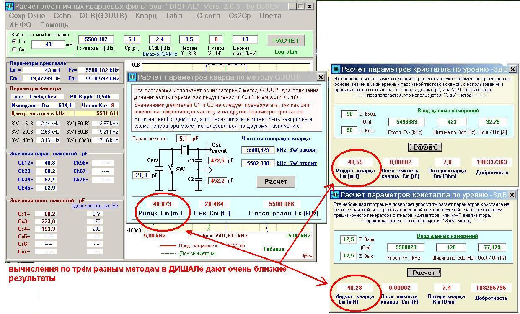Click the DISHAL title bar app icon

coord(10,6)
